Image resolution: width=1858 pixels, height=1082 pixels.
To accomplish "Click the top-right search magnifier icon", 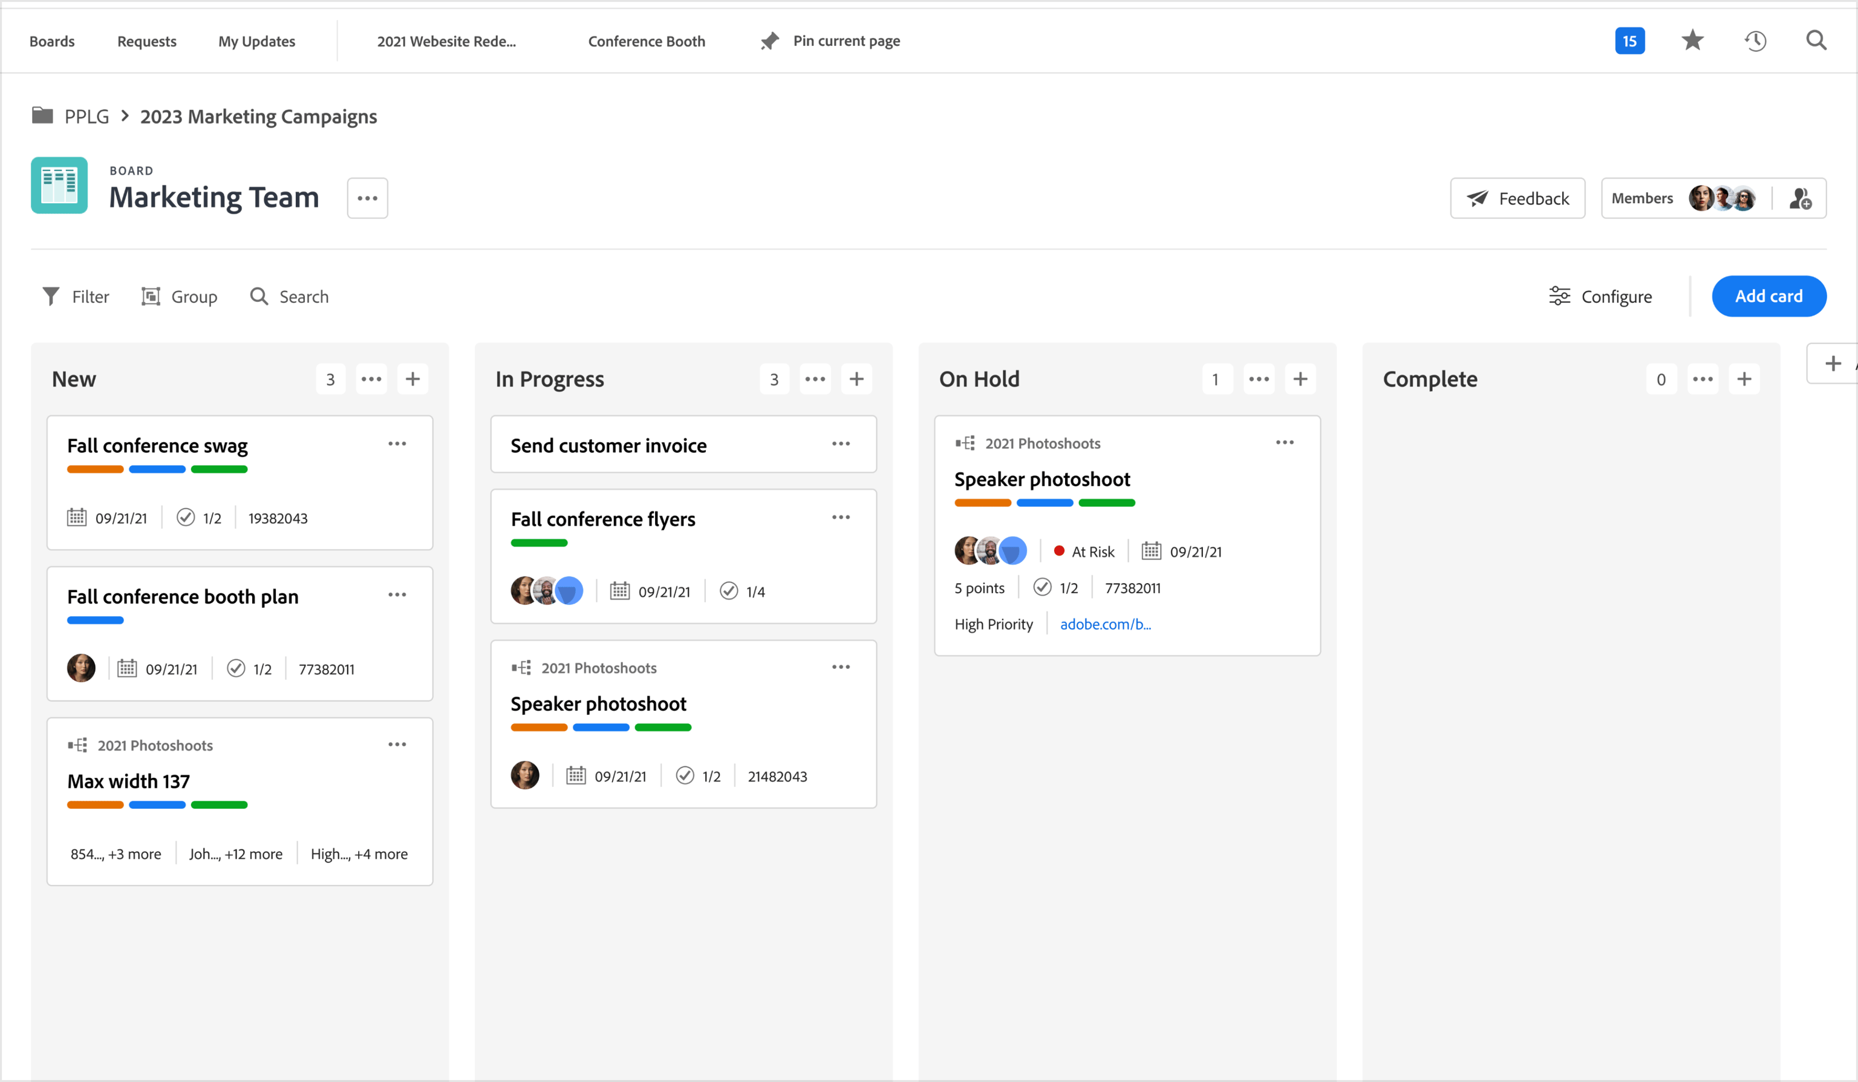I will (1816, 41).
